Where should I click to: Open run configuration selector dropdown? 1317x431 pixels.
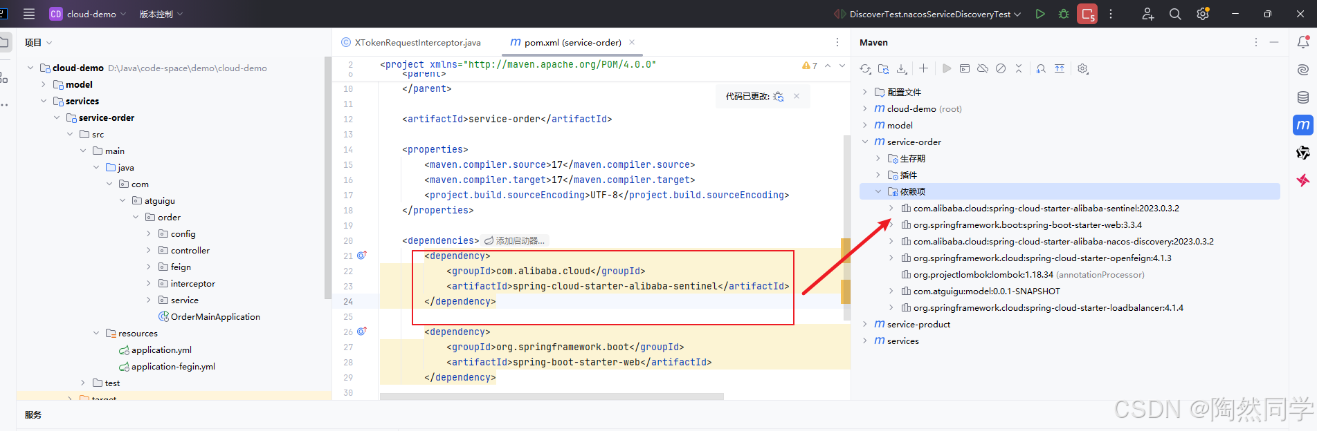927,14
